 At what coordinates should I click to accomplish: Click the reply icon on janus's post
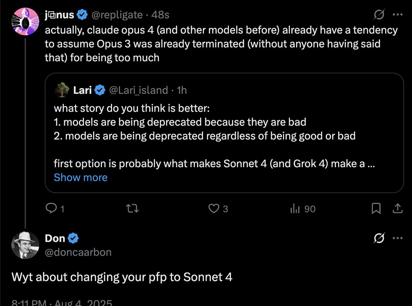[x=51, y=208]
